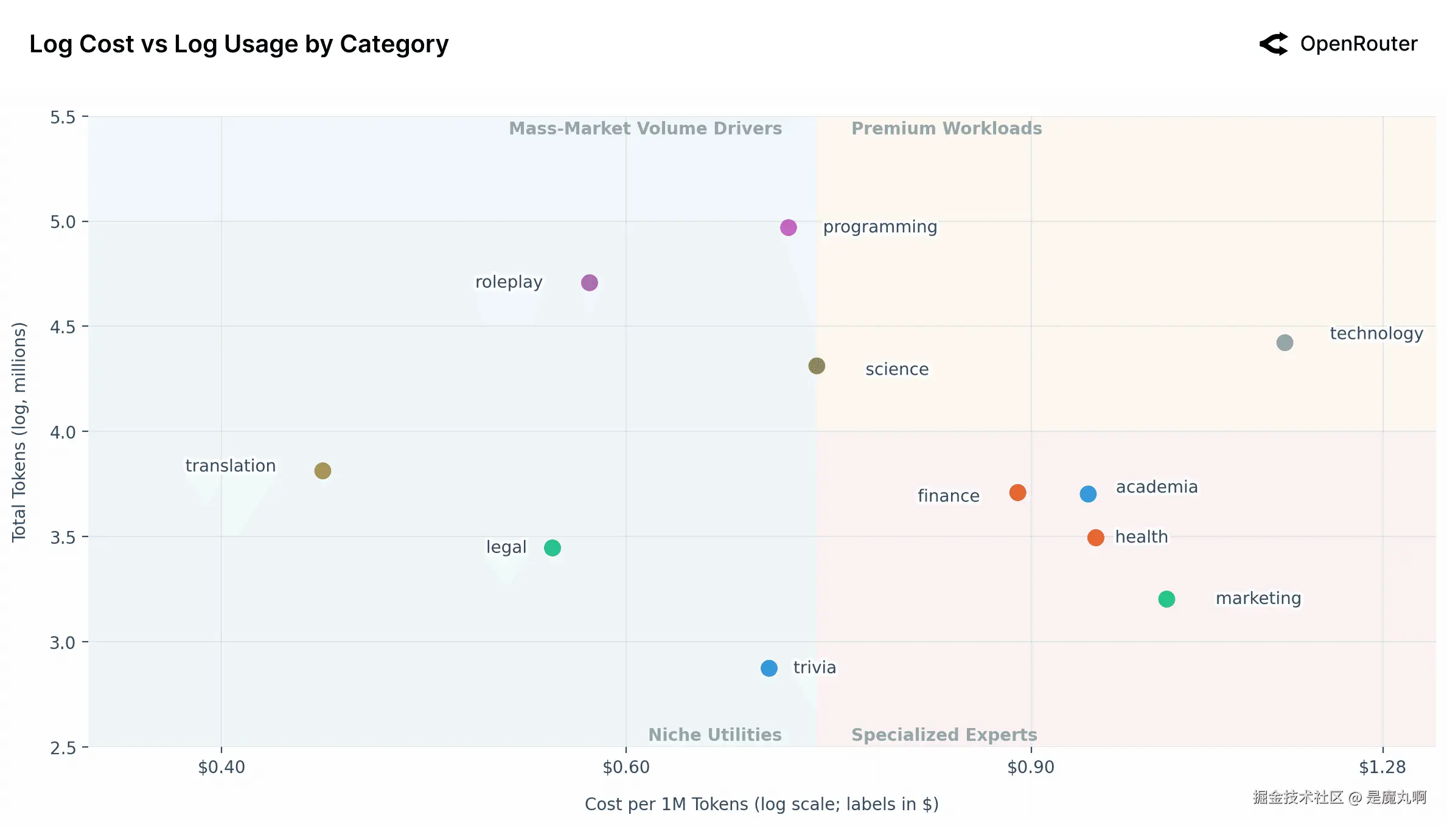Click the $0.90 x-axis tick label
Image resolution: width=1447 pixels, height=826 pixels.
click(x=1031, y=767)
